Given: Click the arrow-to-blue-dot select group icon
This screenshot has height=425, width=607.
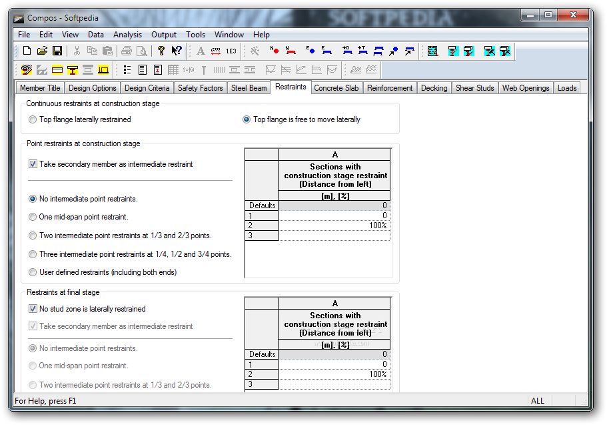Looking at the screenshot, I should [x=394, y=51].
